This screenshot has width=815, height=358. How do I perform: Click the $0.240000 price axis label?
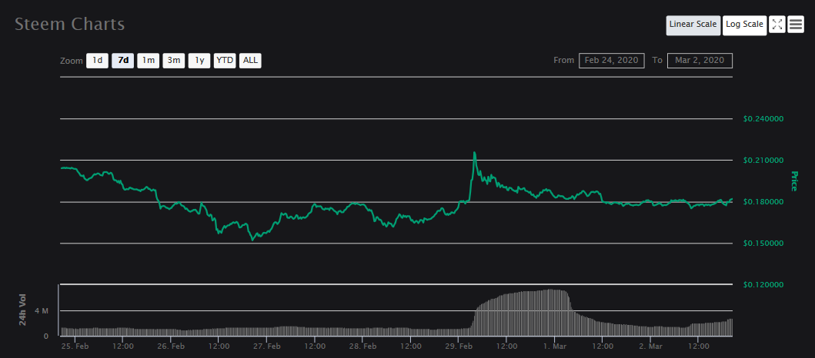(x=763, y=119)
